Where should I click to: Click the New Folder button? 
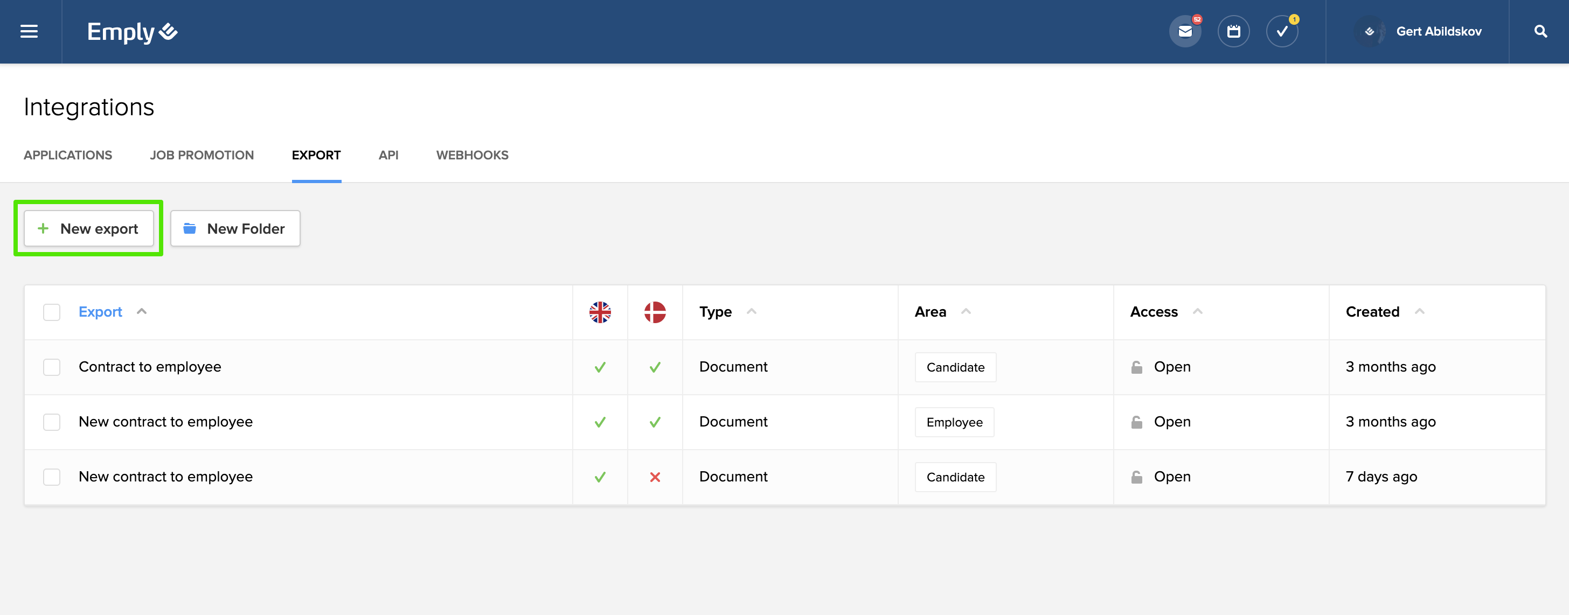pos(234,228)
